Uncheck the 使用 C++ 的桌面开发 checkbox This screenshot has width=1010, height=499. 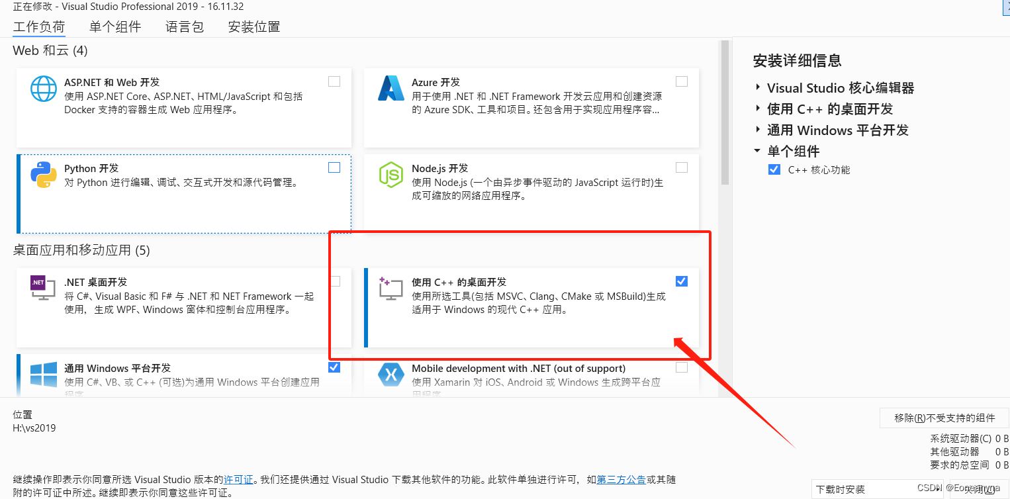(682, 281)
